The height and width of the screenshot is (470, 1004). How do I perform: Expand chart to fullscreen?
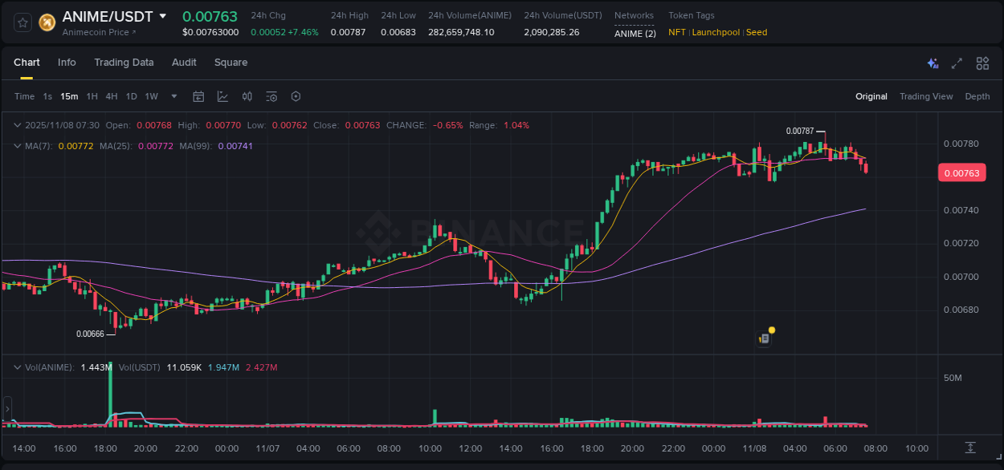click(956, 63)
